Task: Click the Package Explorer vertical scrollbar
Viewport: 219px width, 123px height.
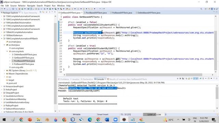Action: coord(55,64)
